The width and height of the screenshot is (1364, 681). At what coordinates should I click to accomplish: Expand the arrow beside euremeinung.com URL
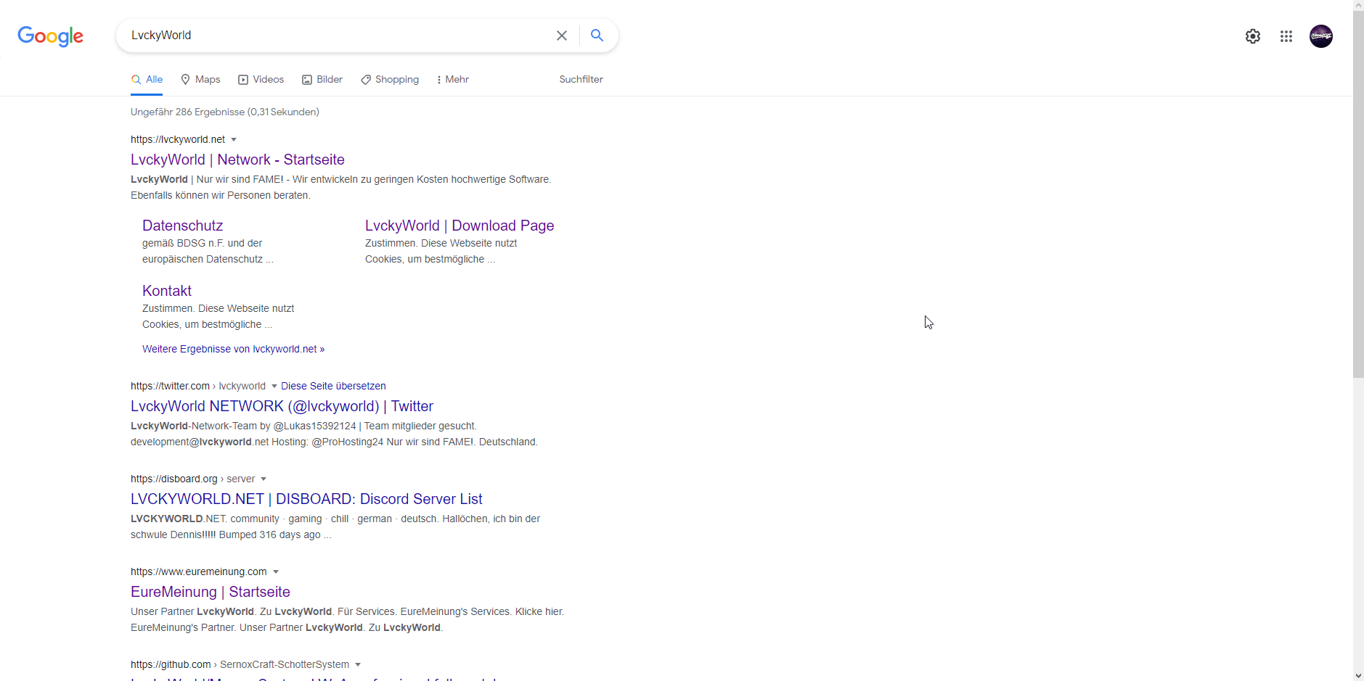[x=276, y=572]
